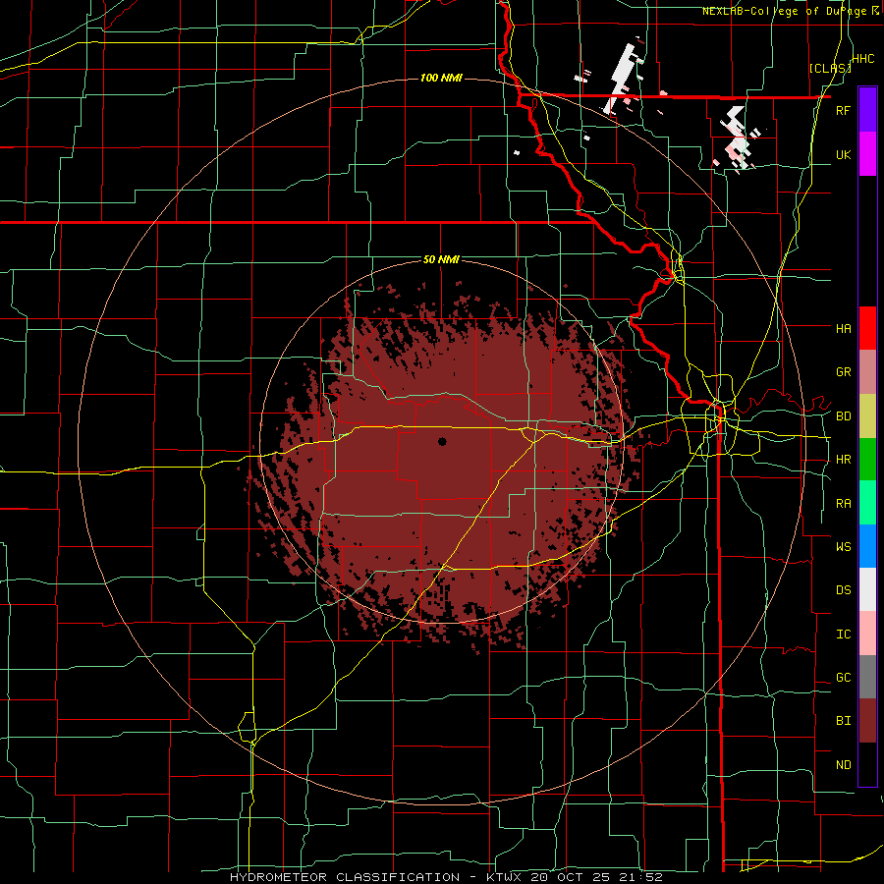The height and width of the screenshot is (884, 884).
Task: Click the "ND" legend label
Action: [844, 764]
